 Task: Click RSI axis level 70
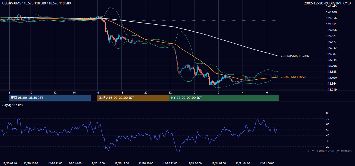(327, 119)
